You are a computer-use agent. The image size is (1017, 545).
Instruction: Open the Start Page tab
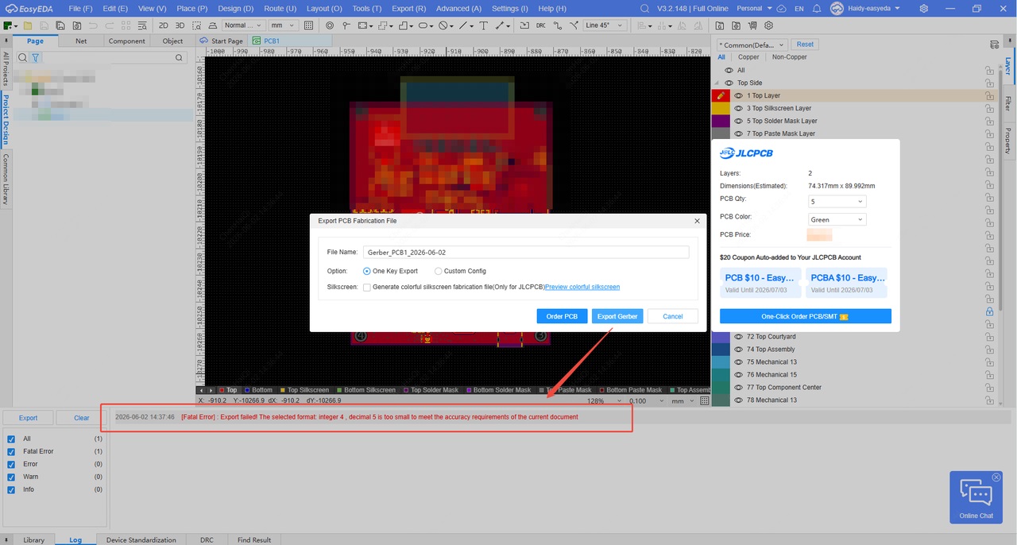(222, 41)
